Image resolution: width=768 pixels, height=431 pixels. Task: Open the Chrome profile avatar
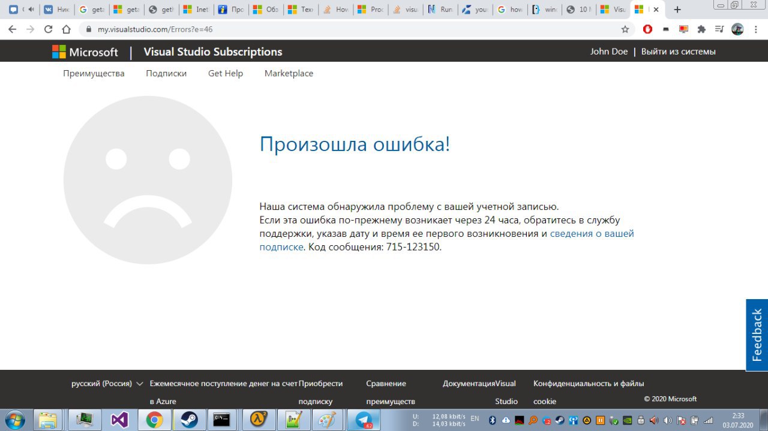coord(737,29)
